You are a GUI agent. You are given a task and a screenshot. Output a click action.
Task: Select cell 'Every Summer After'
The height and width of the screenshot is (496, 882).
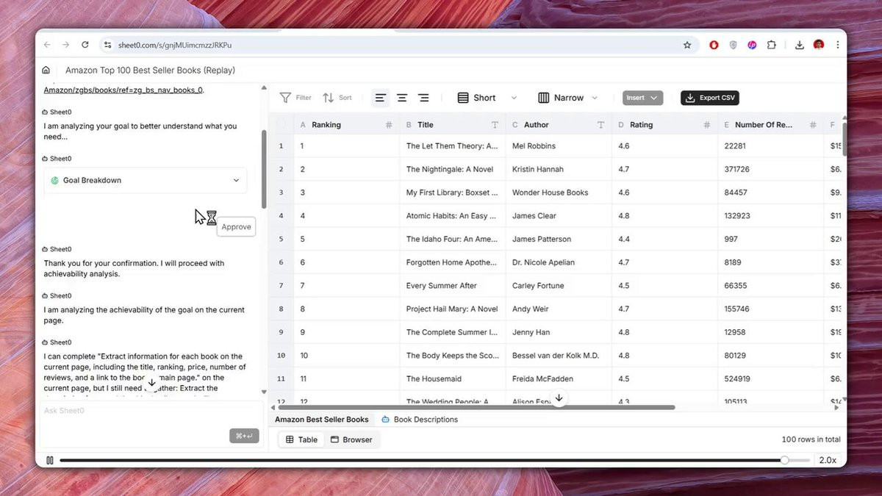click(x=453, y=286)
